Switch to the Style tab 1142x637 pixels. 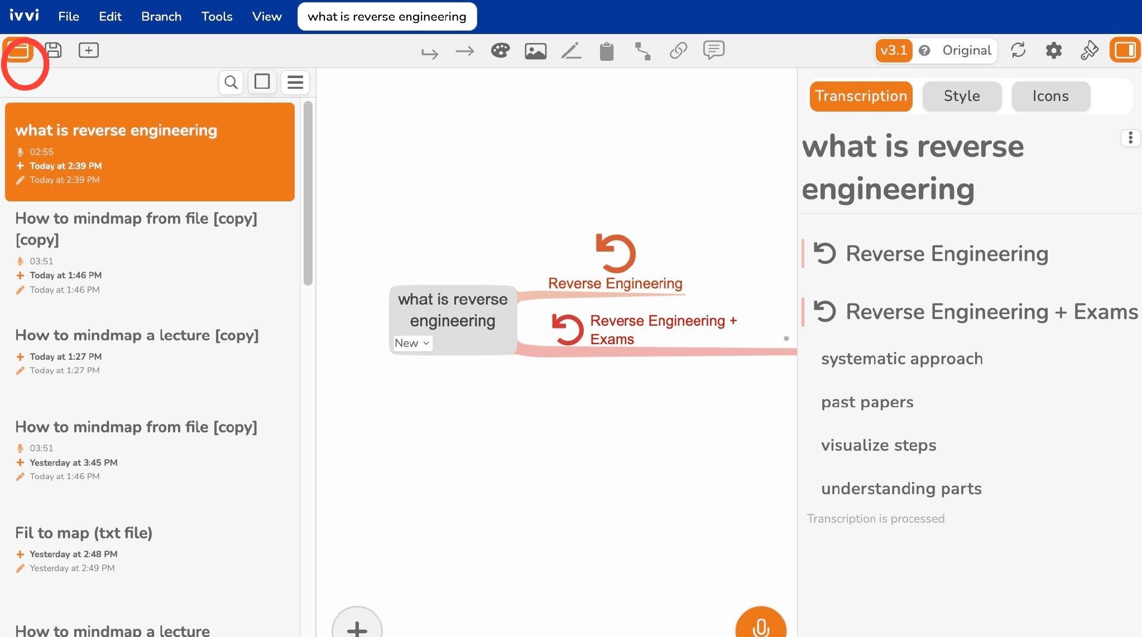(x=962, y=96)
